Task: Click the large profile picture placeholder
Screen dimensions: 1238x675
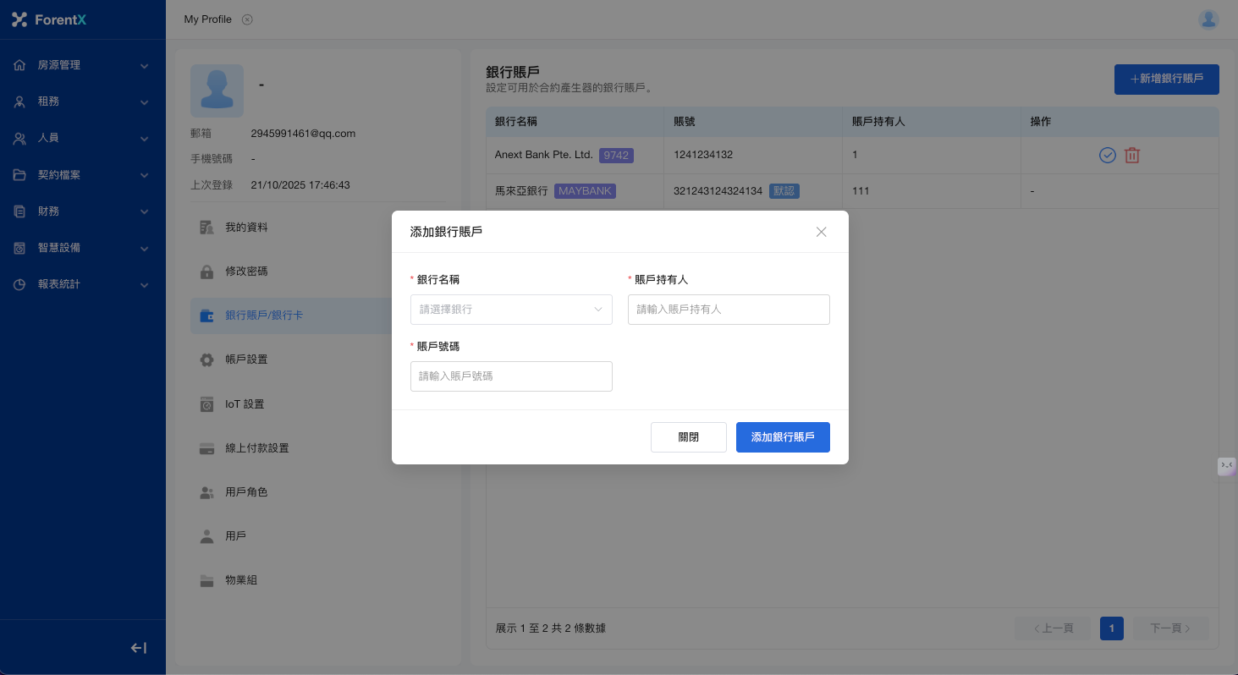Action: (x=217, y=91)
